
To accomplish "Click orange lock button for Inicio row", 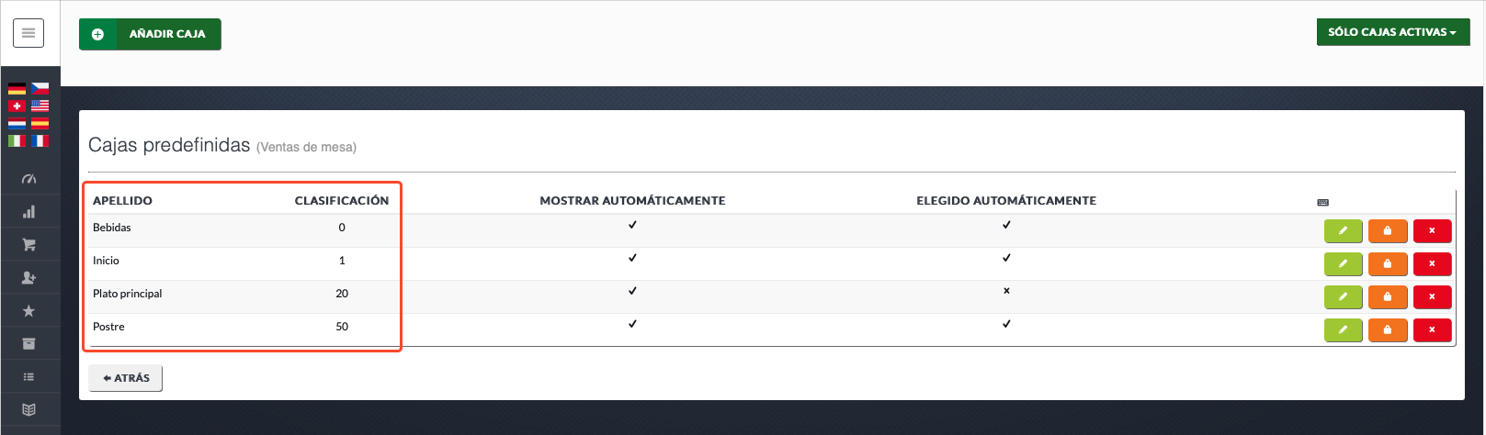I will (1388, 264).
